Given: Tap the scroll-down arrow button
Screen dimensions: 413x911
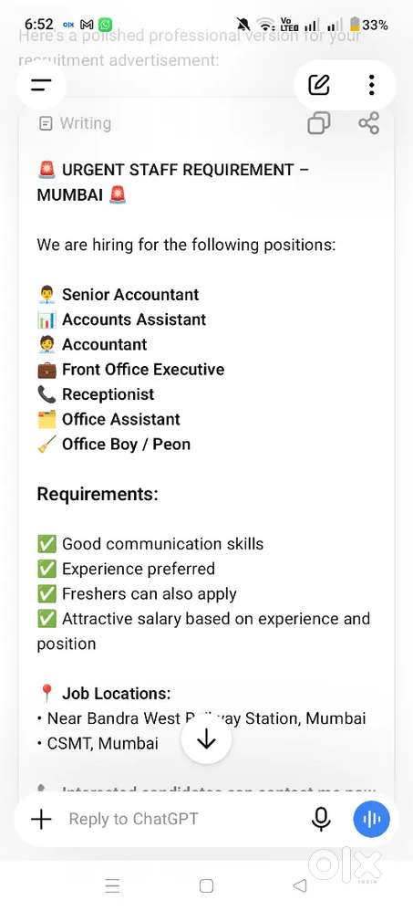Looking at the screenshot, I should point(206,739).
